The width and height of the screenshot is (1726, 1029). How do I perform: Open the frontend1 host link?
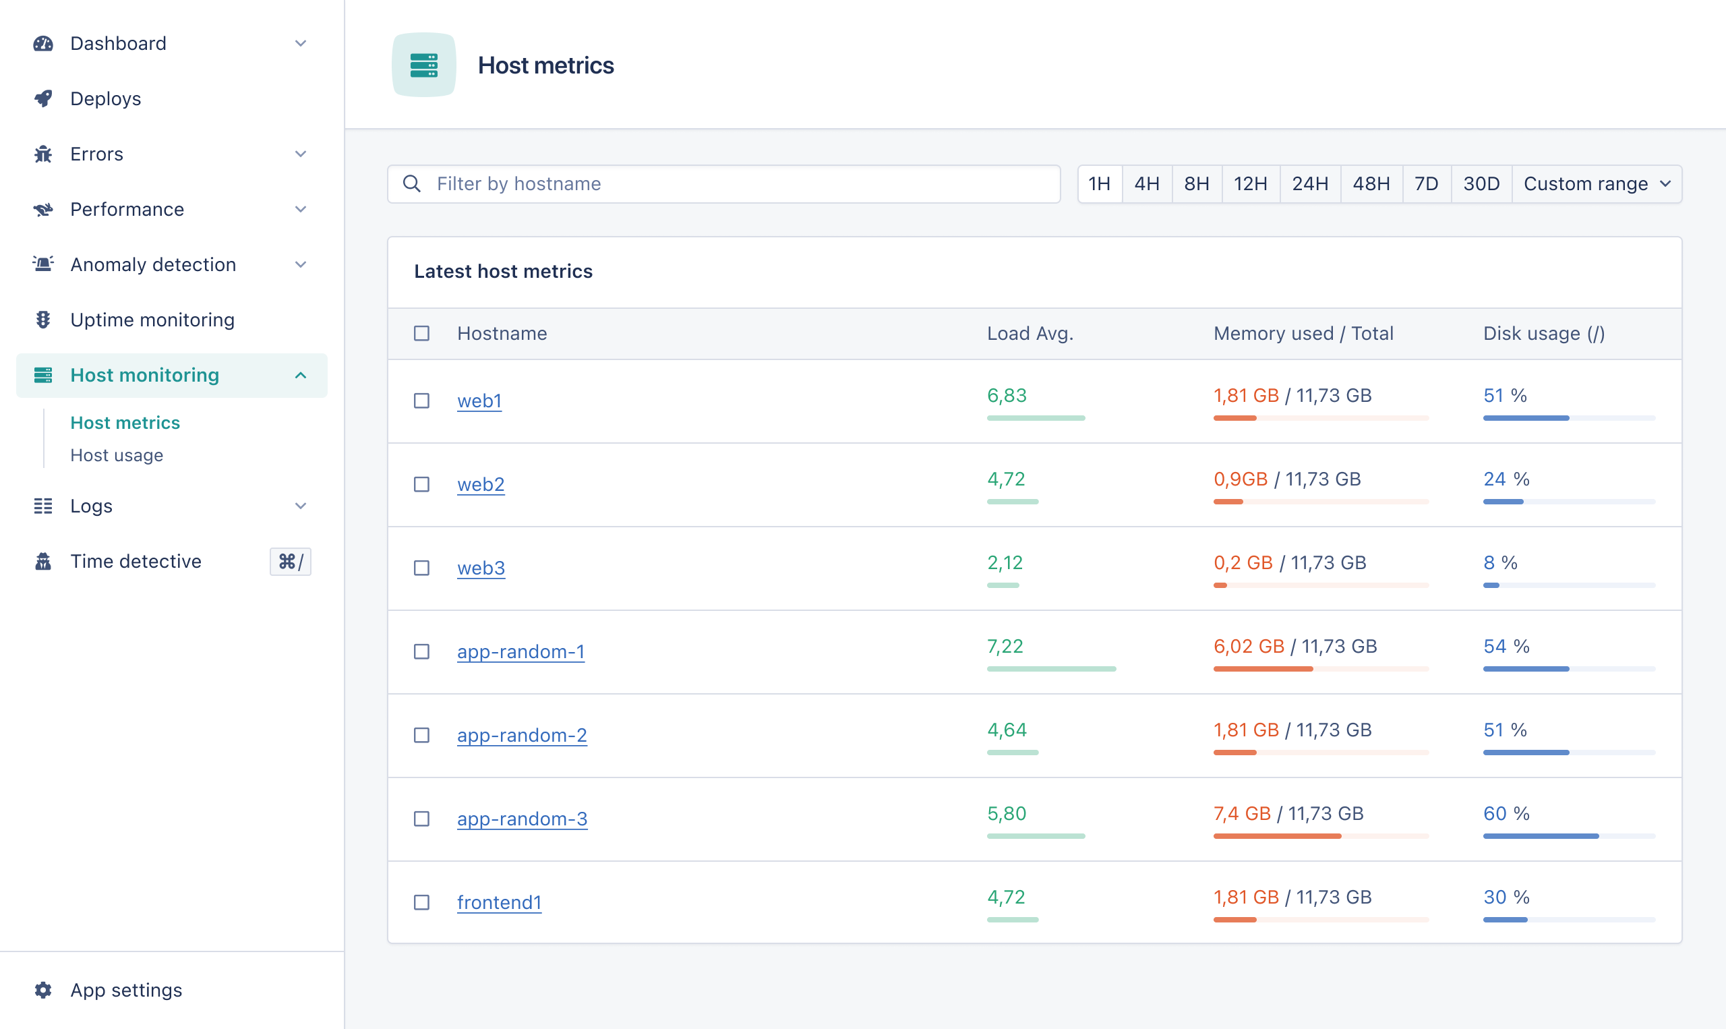(498, 902)
